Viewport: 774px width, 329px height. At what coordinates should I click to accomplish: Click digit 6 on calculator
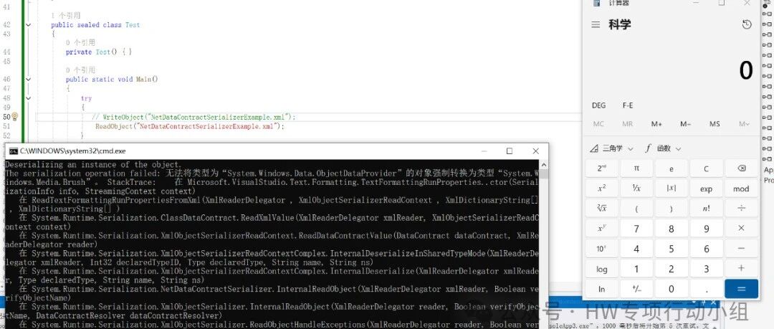[706, 249]
